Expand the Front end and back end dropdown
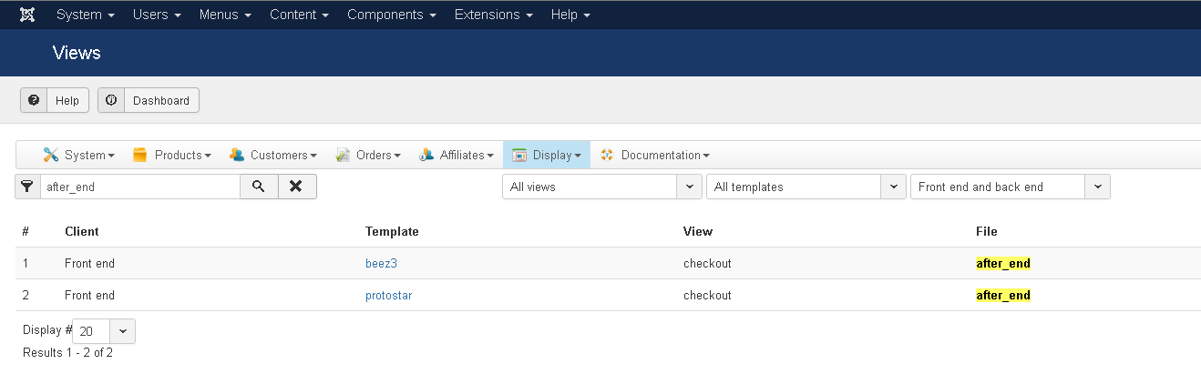Screen dimensions: 1201x384 click(1010, 187)
